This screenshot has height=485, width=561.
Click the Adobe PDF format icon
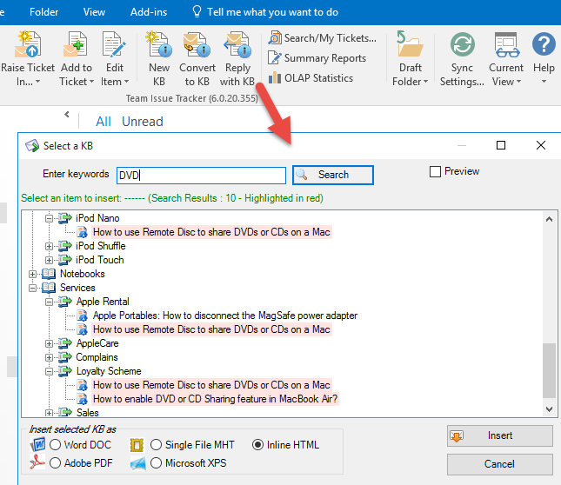37,462
